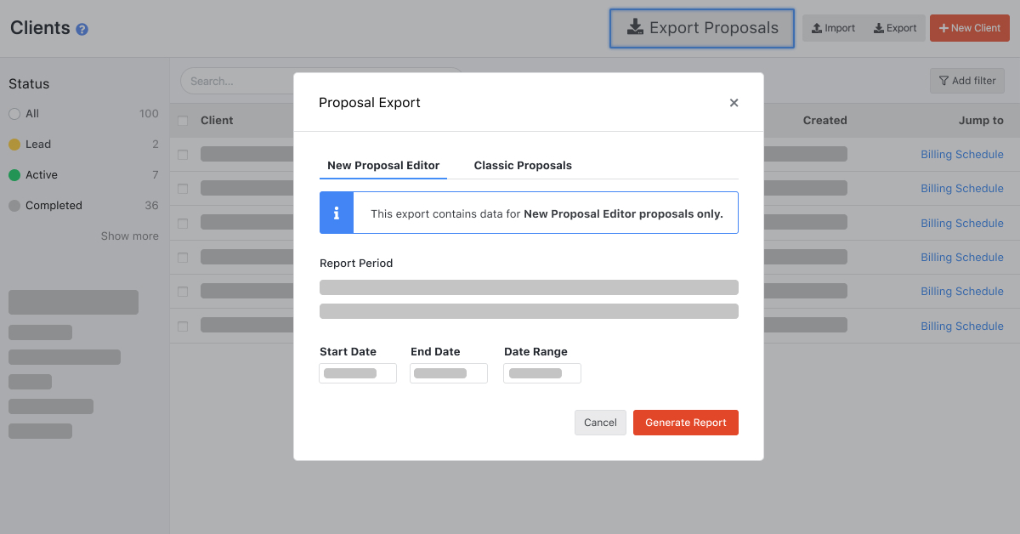Viewport: 1020px width, 534px height.
Task: Close the Proposal Export dialog with the X
Action: point(734,103)
